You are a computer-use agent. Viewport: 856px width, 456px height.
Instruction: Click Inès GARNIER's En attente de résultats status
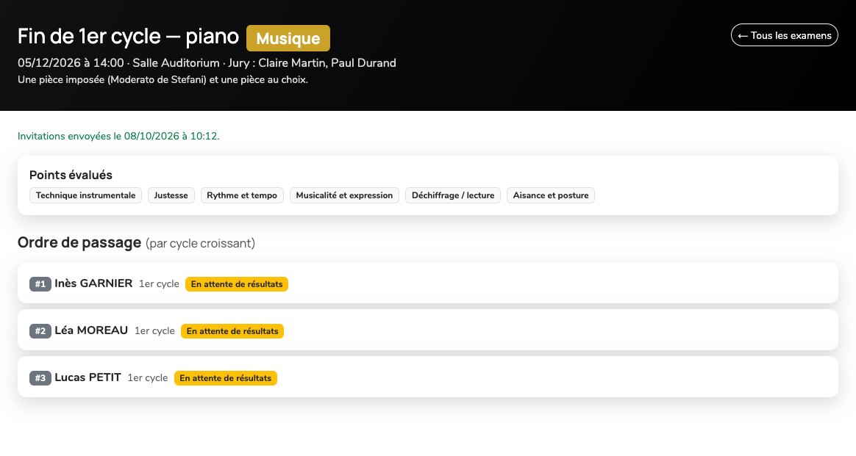pos(237,284)
